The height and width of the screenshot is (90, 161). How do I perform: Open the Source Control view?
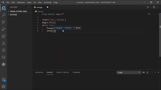[x=4, y=22]
